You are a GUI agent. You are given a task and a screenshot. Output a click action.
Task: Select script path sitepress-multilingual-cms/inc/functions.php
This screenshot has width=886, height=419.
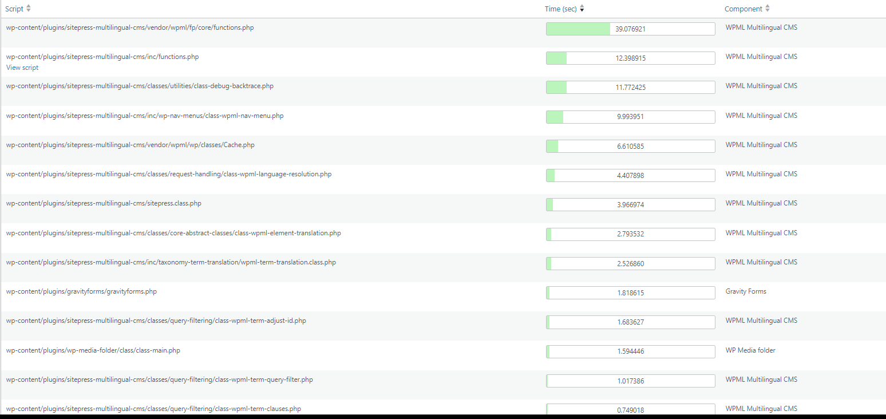[x=102, y=57]
